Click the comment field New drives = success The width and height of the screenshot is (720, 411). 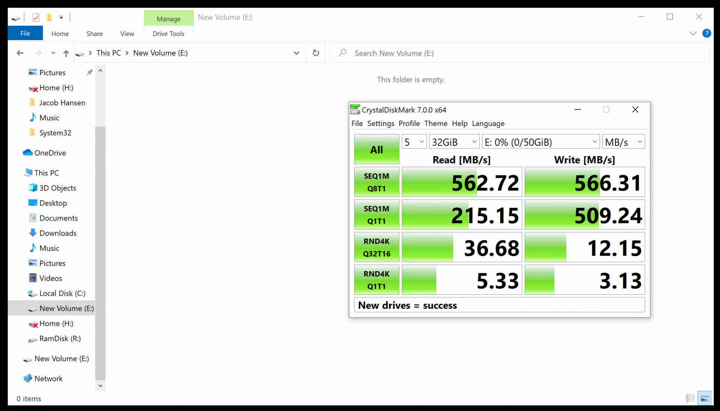point(499,305)
